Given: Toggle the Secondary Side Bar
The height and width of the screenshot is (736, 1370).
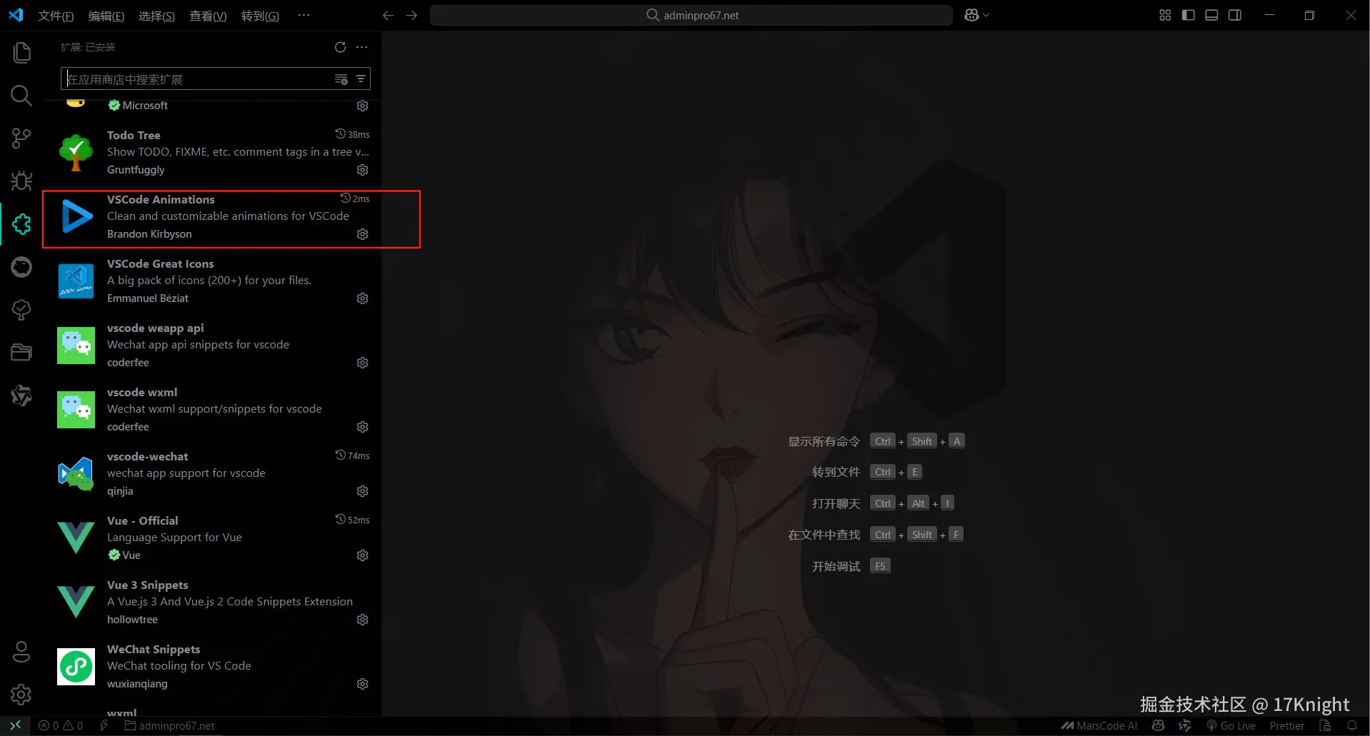Looking at the screenshot, I should [x=1235, y=14].
